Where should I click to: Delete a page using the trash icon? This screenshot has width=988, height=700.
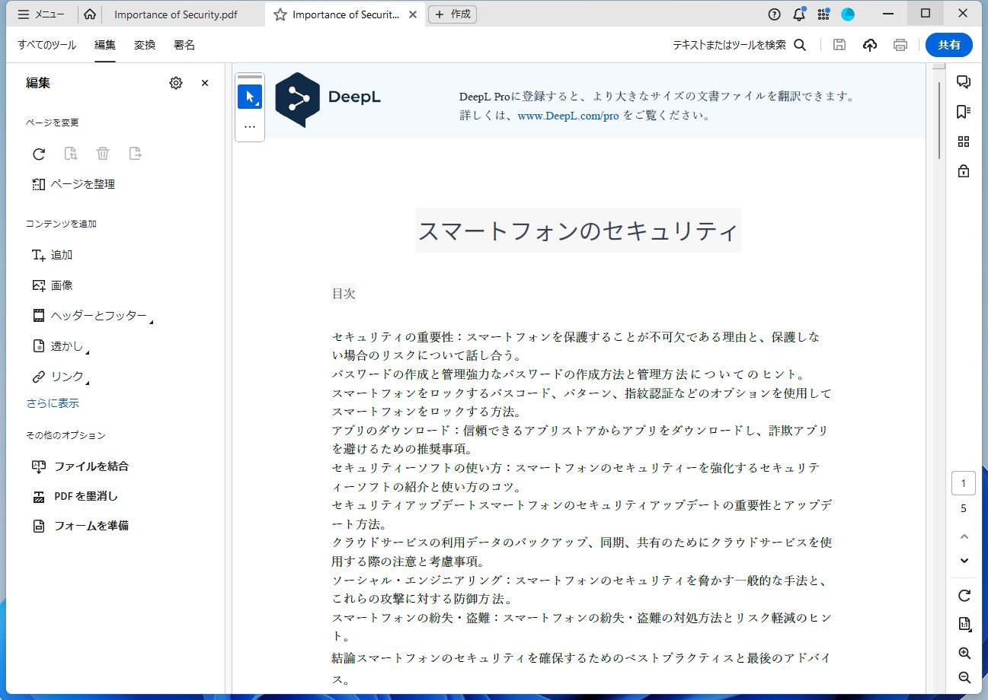coord(103,153)
